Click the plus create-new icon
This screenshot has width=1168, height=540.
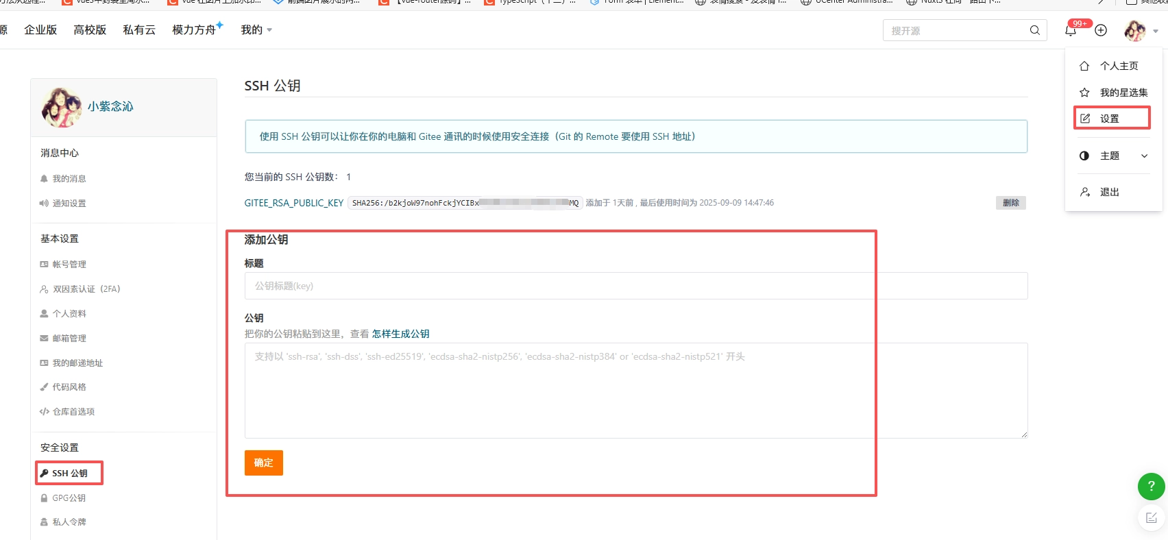pos(1101,30)
